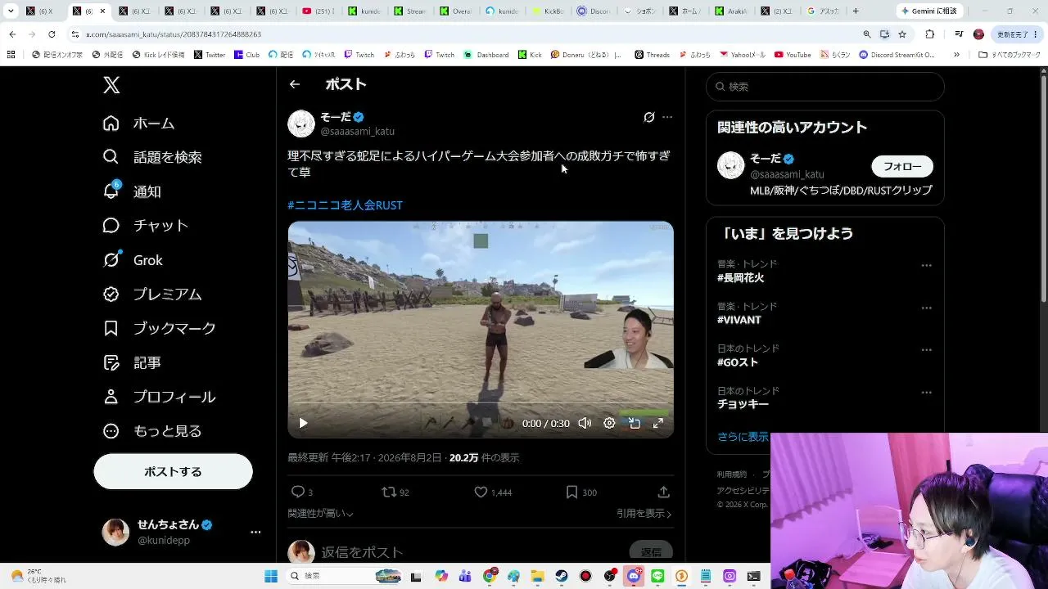Screen dimensions: 1048x589
Task: Open 記事 in the sidebar
Action: pos(132,362)
